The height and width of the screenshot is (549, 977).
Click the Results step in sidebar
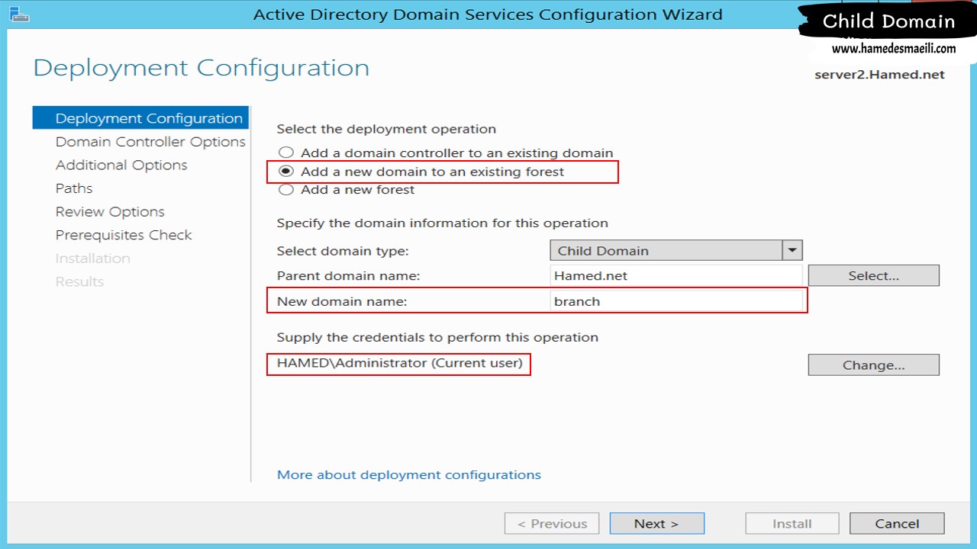79,282
